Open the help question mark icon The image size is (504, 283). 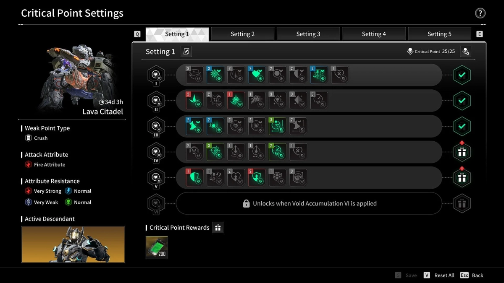[x=480, y=13]
